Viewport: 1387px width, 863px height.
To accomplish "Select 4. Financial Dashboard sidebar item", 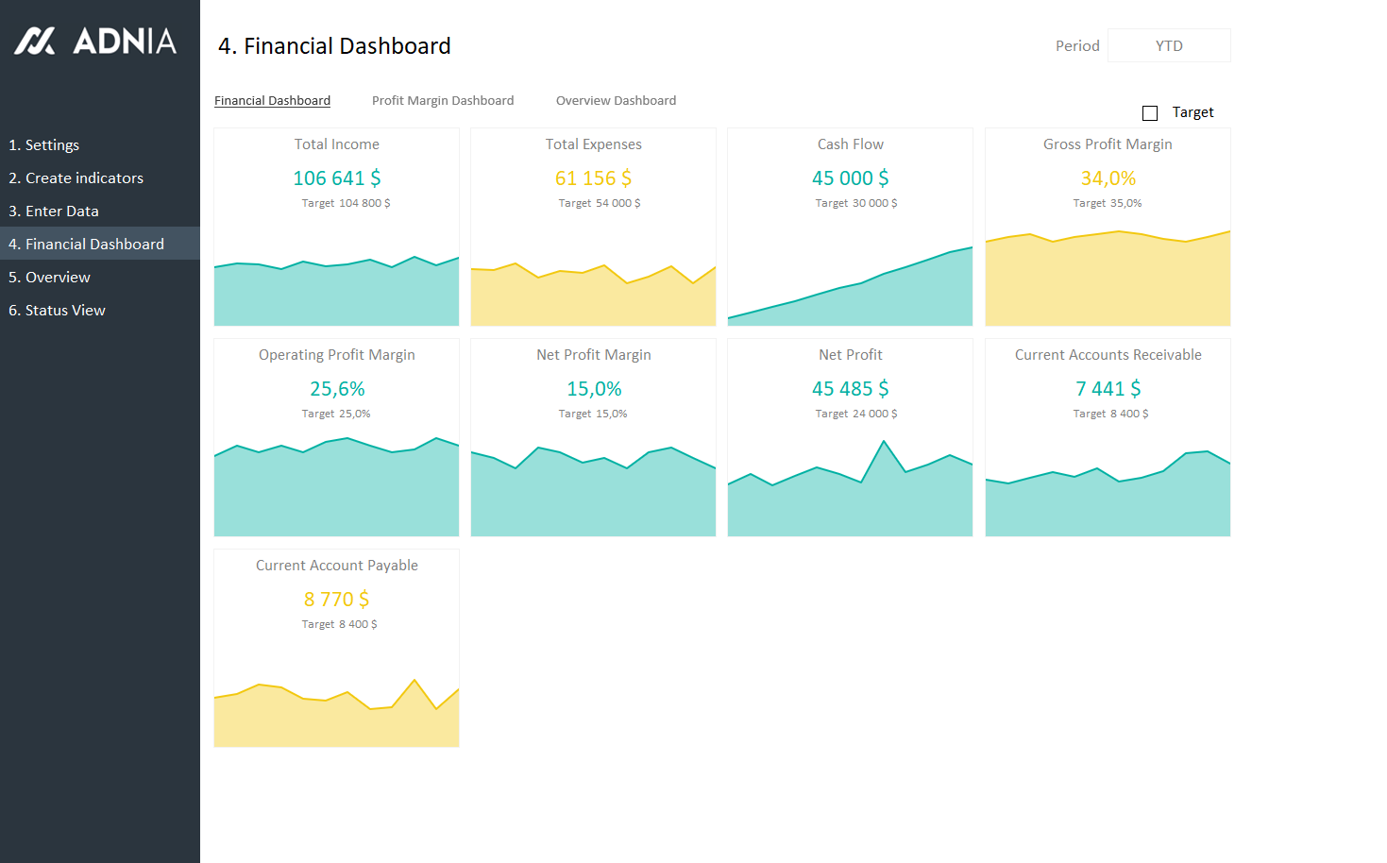I will 86,245.
